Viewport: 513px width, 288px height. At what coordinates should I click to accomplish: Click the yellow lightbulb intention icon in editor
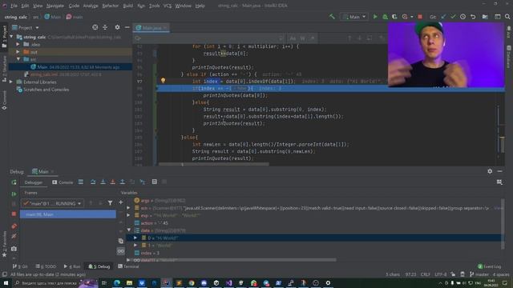coord(163,80)
